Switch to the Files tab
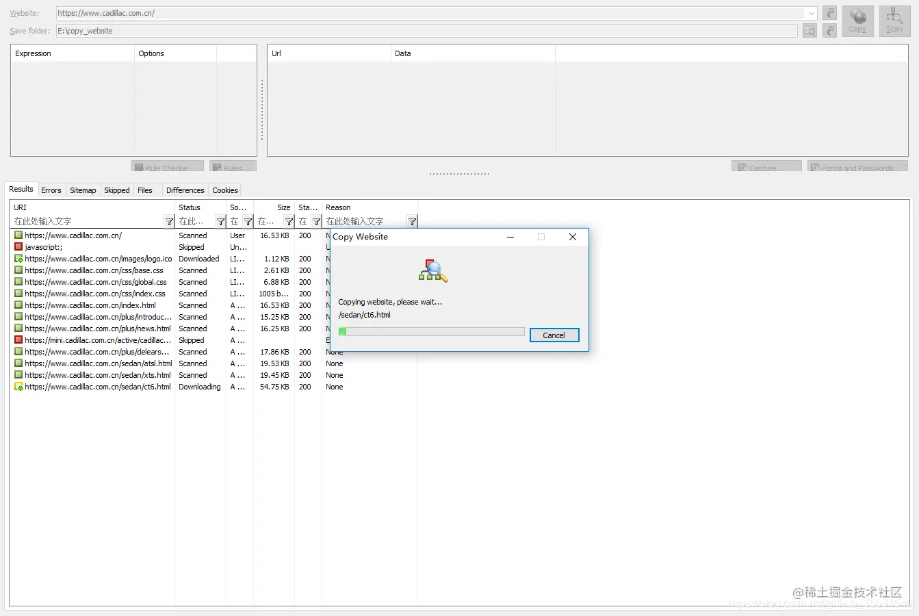This screenshot has height=616, width=919. pos(145,190)
